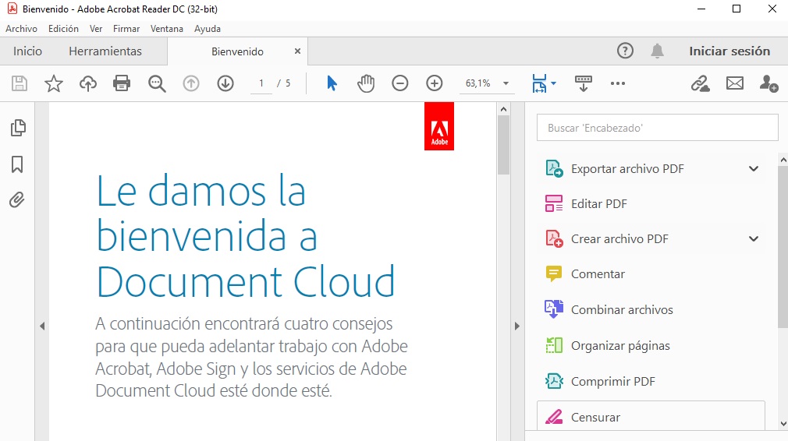Zoom out with the minus circle icon
This screenshot has width=788, height=441.
pos(400,83)
